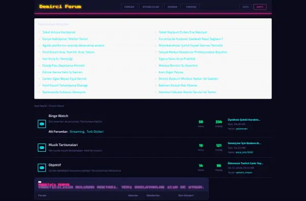
Task: Click Objektif message count 96
Action: (x=219, y=166)
